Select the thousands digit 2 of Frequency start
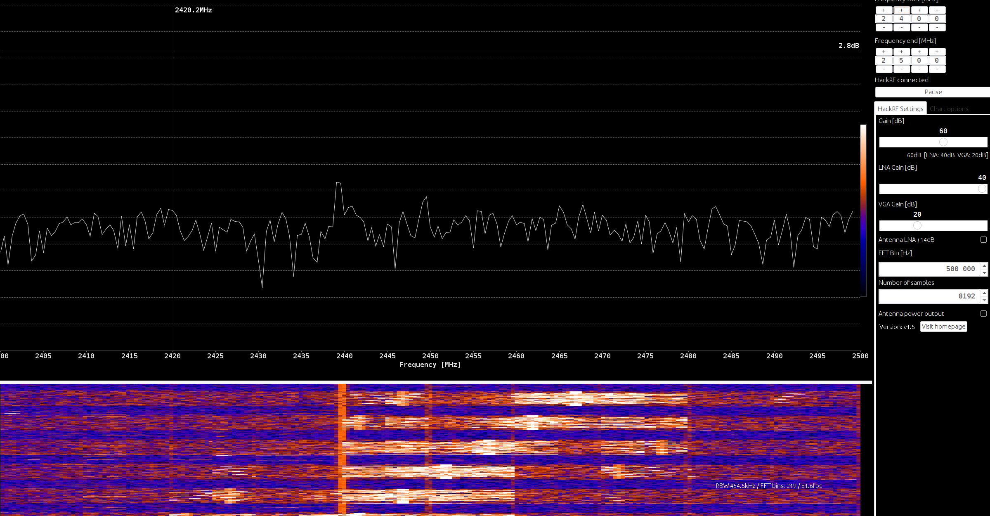This screenshot has width=990, height=516. pos(884,19)
